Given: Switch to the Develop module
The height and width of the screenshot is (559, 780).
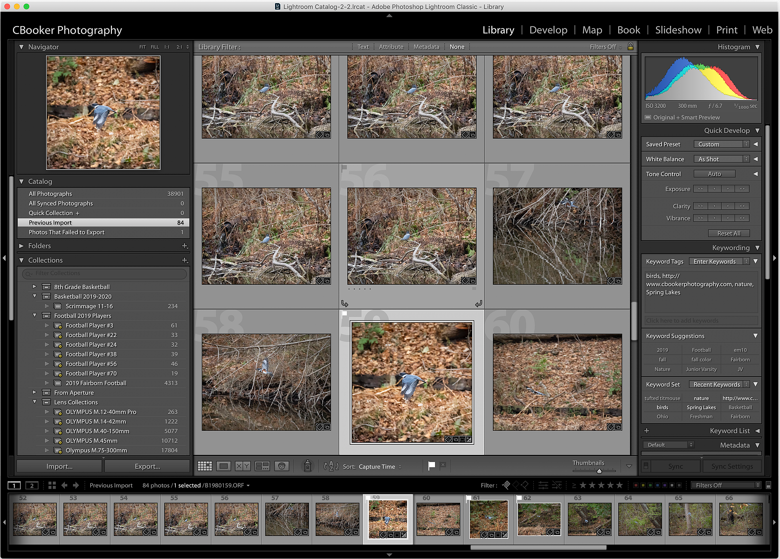Looking at the screenshot, I should coord(548,30).
